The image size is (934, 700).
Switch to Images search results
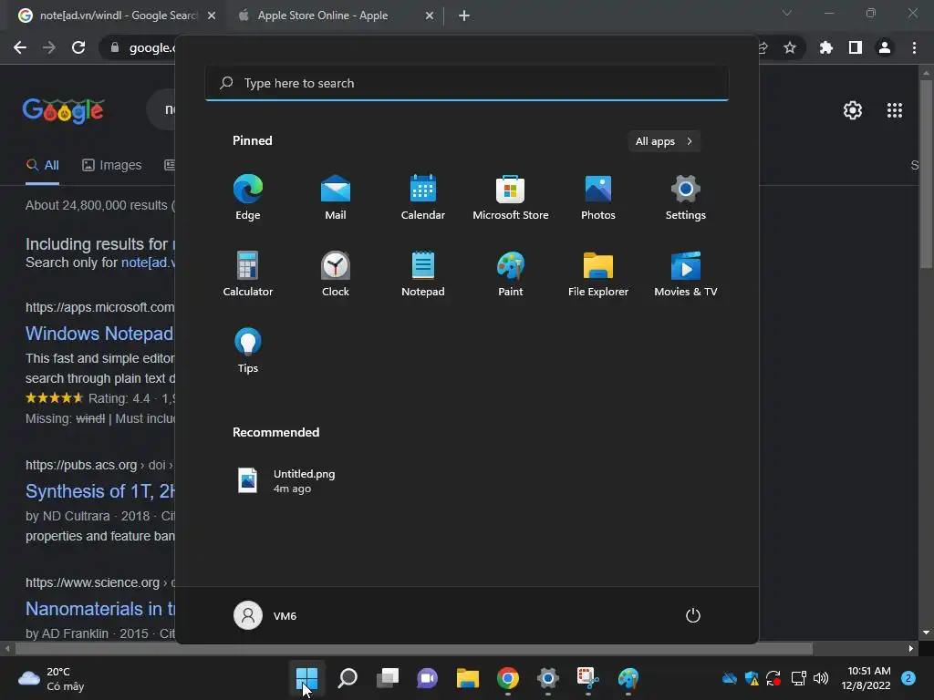112,165
